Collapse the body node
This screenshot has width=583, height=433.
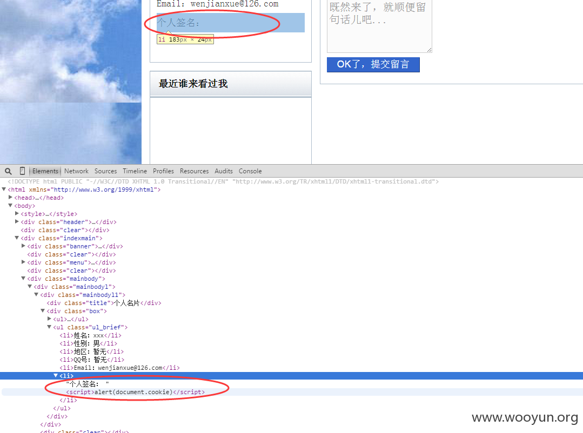10,206
